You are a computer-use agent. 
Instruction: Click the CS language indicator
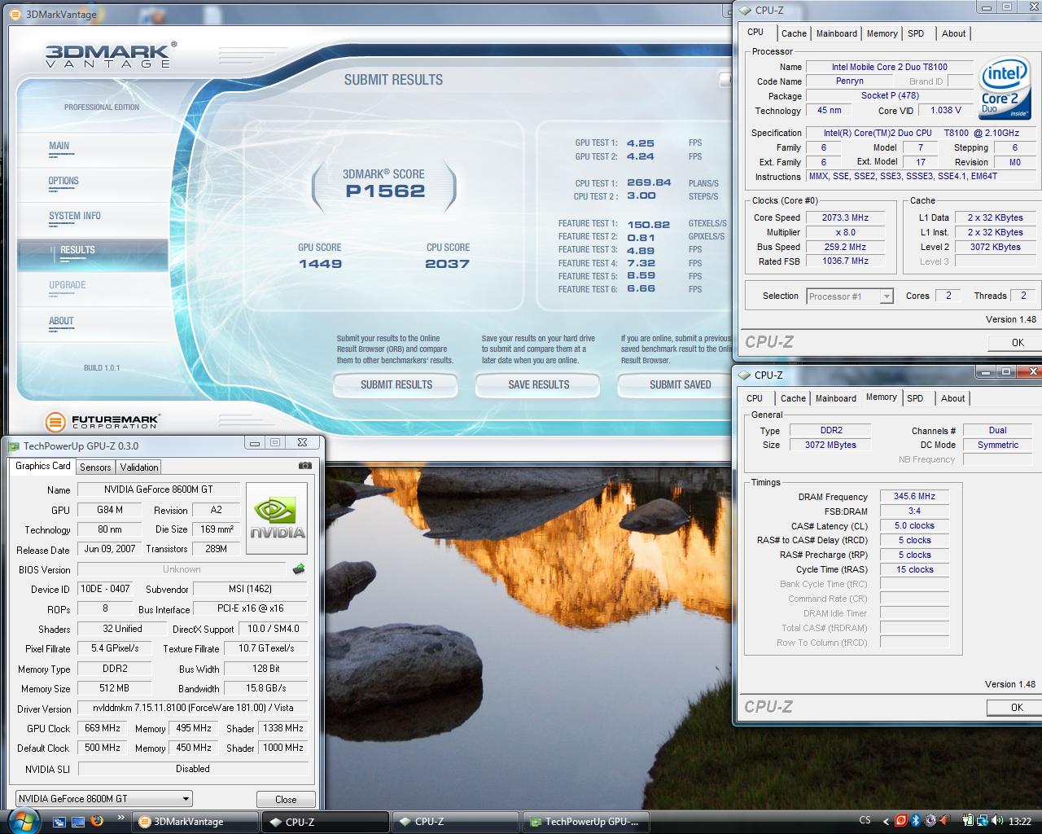(865, 821)
